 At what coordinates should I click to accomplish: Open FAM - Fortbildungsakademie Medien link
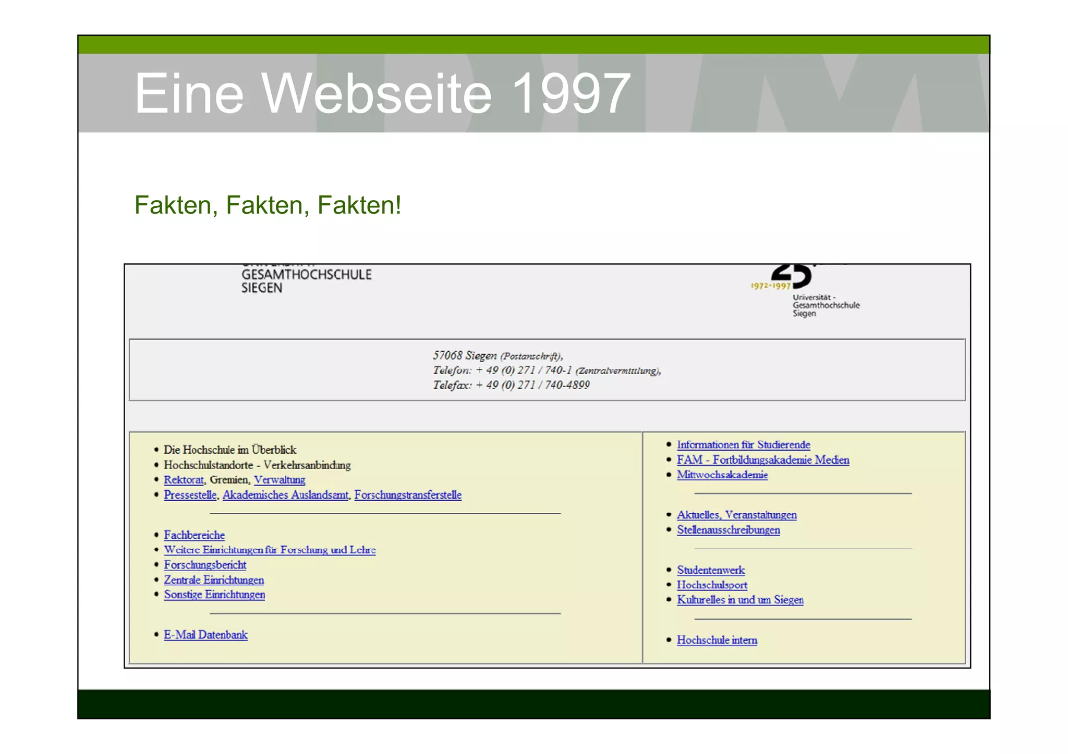pyautogui.click(x=763, y=460)
